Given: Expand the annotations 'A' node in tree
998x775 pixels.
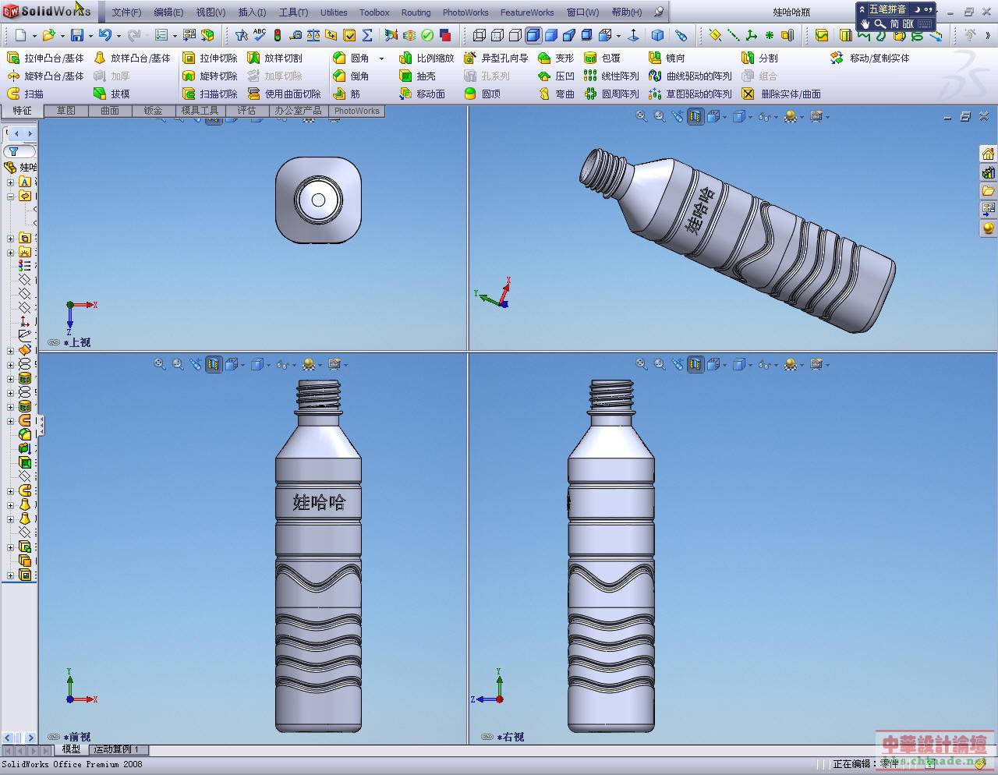Looking at the screenshot, I should (x=10, y=182).
